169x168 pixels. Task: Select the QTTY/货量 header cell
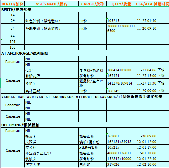121,4
